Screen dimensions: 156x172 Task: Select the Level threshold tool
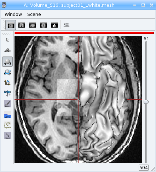(x=7, y=114)
